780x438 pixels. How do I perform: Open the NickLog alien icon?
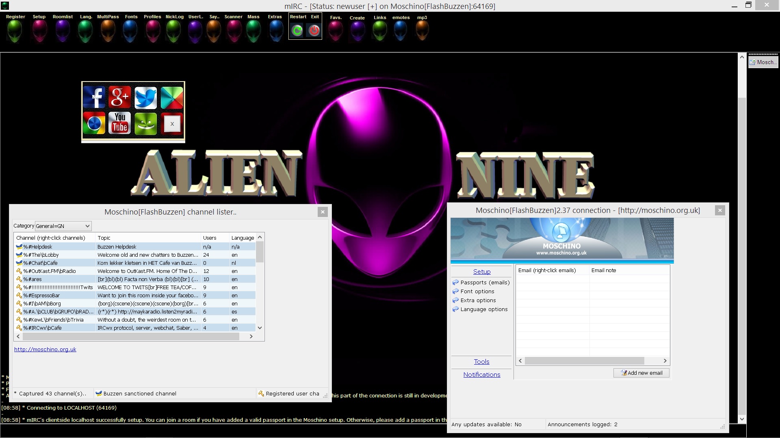click(x=173, y=31)
